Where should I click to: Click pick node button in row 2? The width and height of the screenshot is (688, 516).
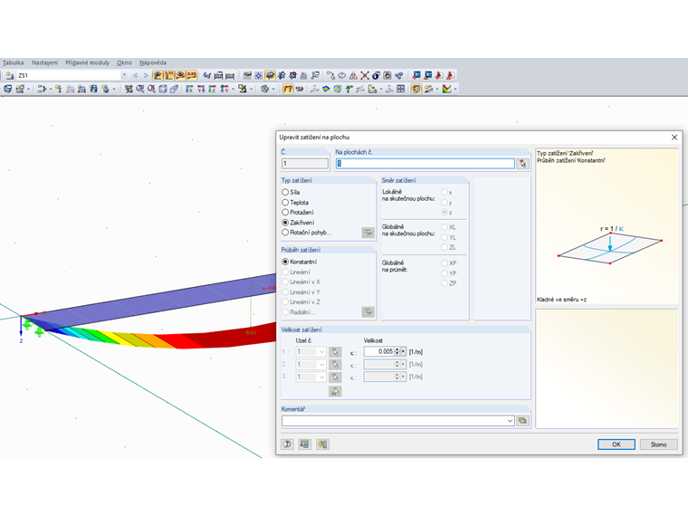pos(335,364)
